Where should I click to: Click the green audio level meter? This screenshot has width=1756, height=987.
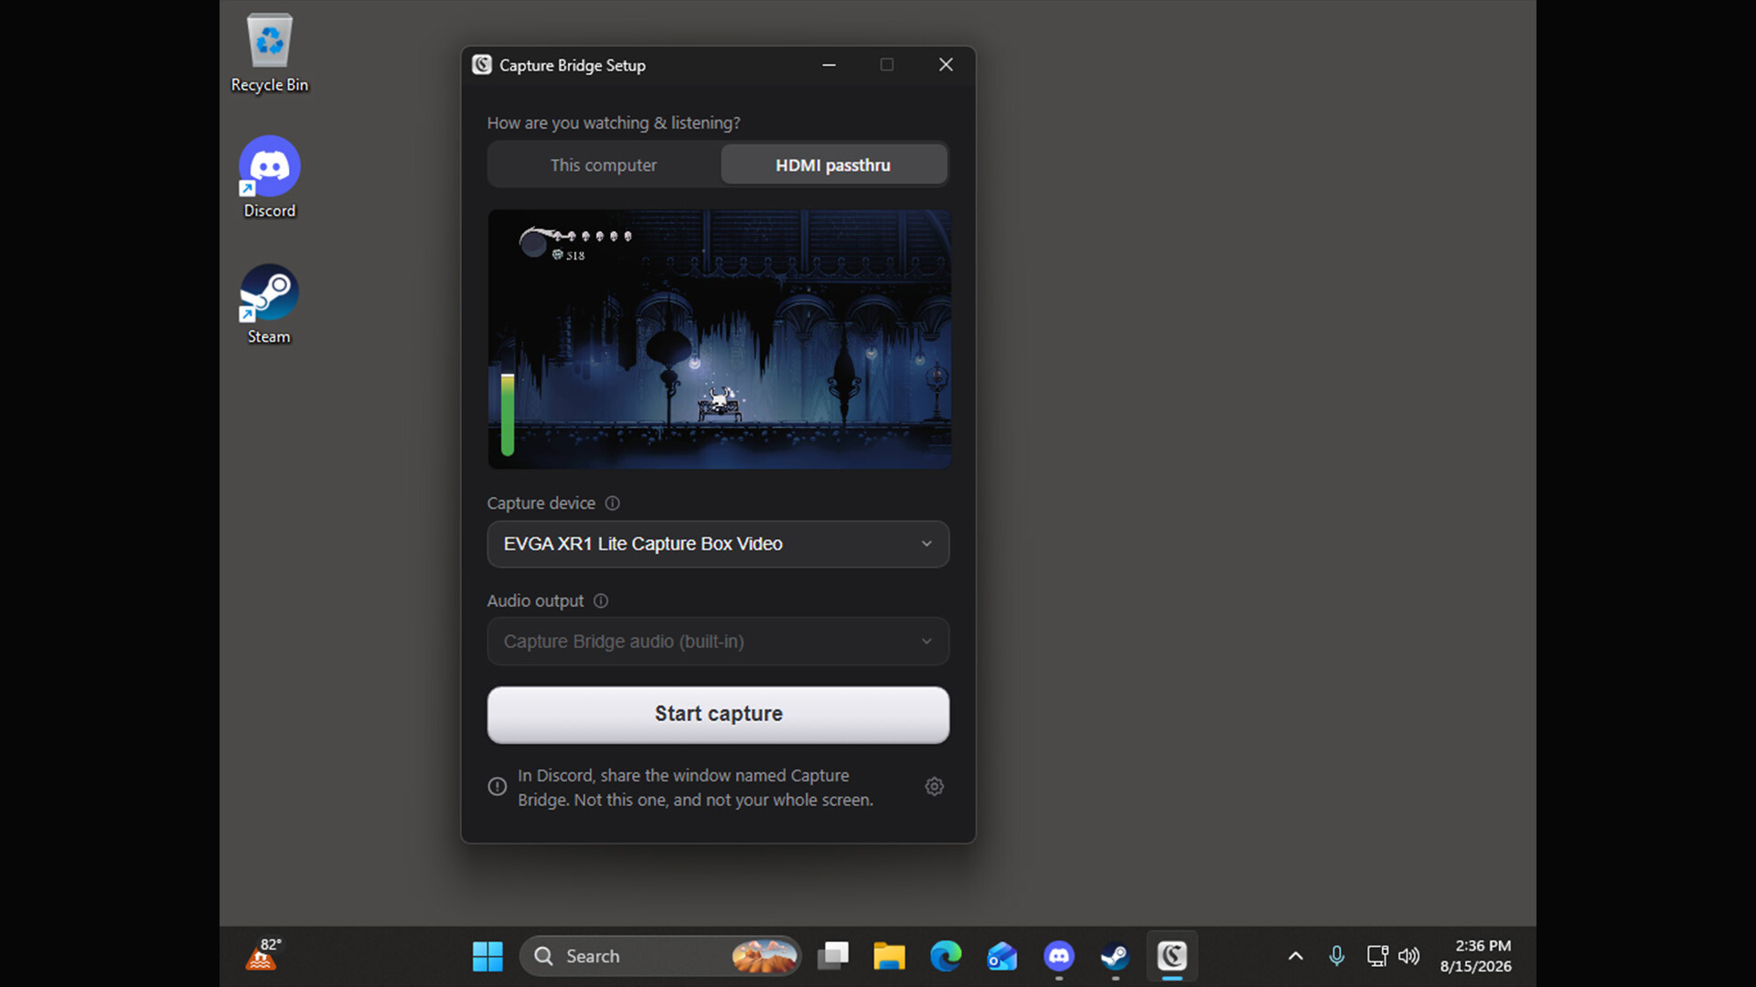[x=508, y=414]
